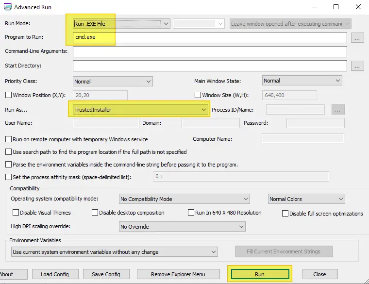Enable the Window Position (X,Y) checkbox
Image resolution: width=369 pixels, height=284 pixels.
[8, 95]
